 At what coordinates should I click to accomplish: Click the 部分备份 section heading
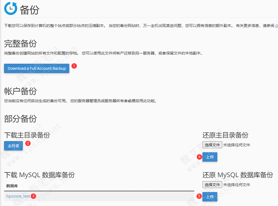[20, 119]
